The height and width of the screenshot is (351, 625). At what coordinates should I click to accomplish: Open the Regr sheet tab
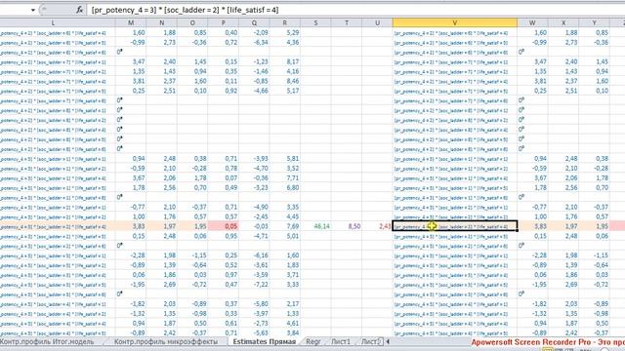point(313,341)
